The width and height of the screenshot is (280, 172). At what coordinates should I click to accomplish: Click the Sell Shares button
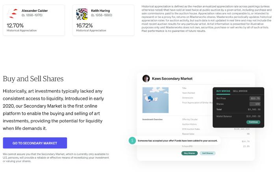[x=208, y=153]
